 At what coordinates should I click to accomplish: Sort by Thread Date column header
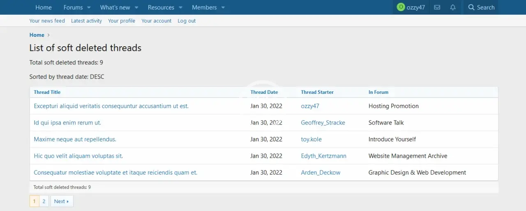[x=264, y=92]
